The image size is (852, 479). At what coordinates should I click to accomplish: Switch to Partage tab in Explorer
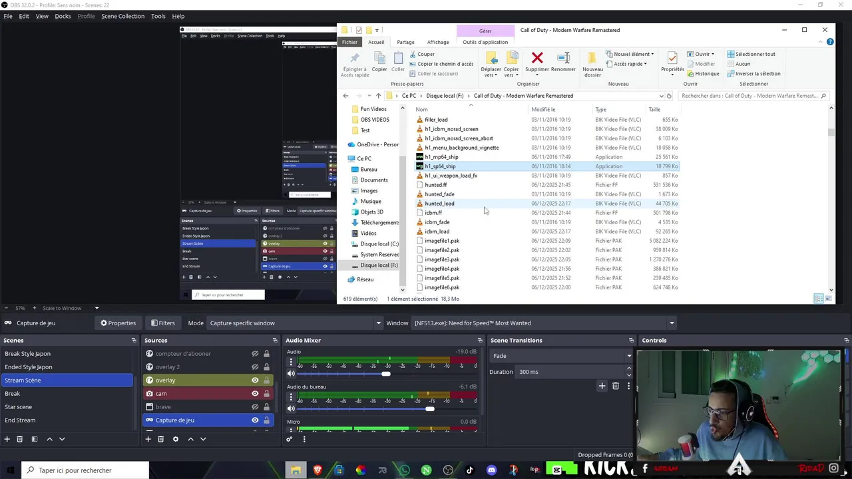click(405, 43)
